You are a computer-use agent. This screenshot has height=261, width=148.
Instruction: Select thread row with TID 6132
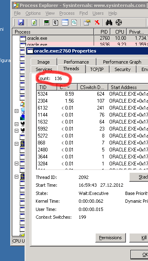(92, 108)
